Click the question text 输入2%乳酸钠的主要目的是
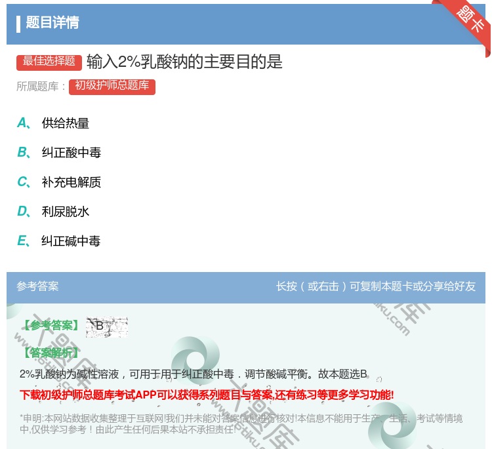This screenshot has width=492, height=449. tap(184, 62)
